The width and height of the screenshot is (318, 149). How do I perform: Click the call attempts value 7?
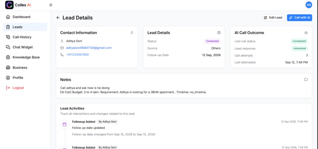(x=307, y=56)
